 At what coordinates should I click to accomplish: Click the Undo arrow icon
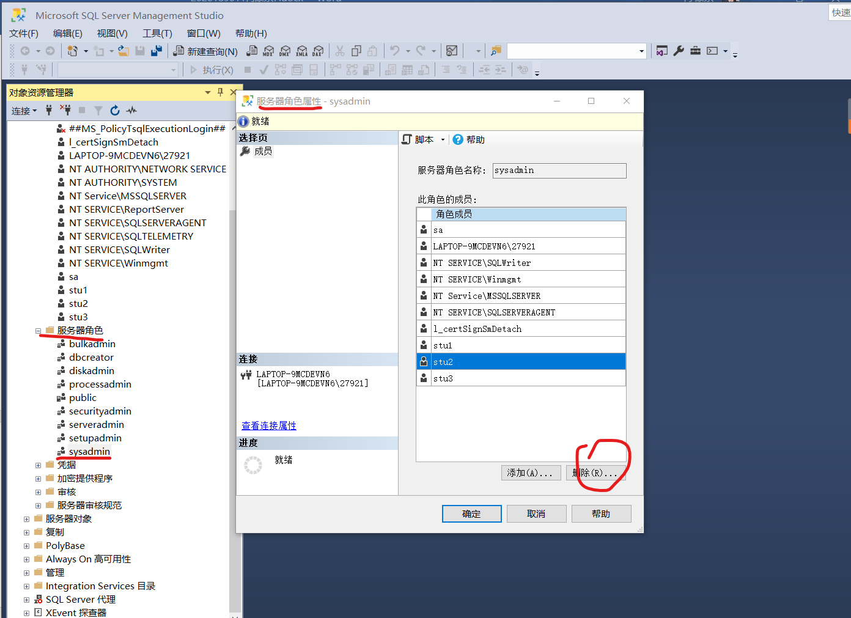coord(395,51)
